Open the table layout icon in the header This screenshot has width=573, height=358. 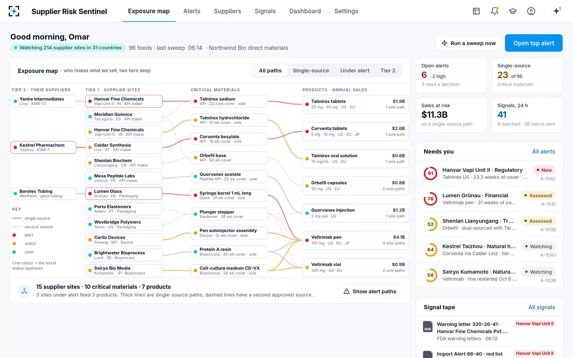476,11
